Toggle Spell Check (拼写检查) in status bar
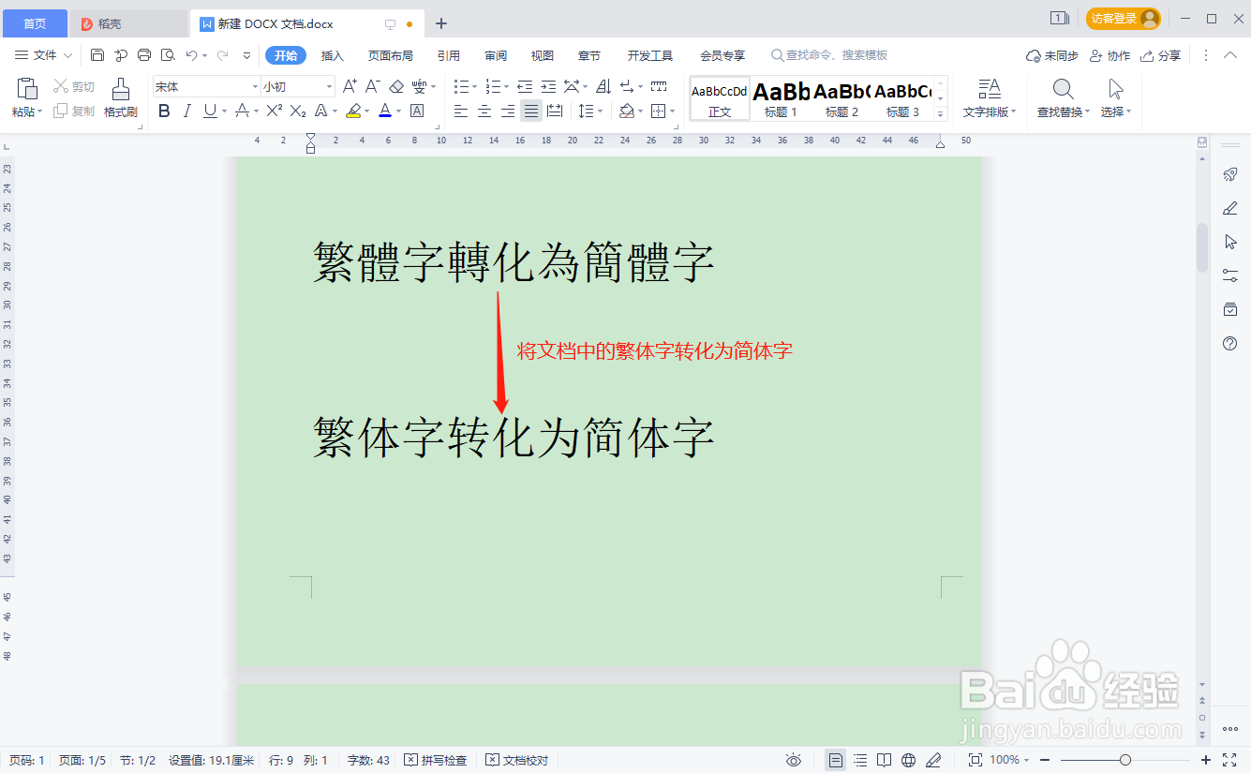The width and height of the screenshot is (1251, 773). click(436, 760)
